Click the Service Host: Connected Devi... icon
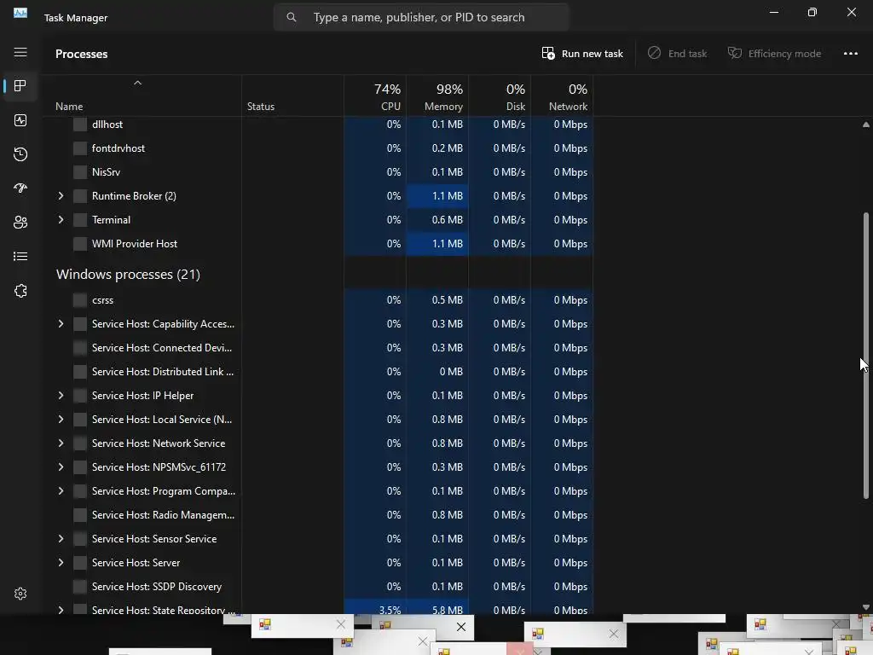 point(80,348)
